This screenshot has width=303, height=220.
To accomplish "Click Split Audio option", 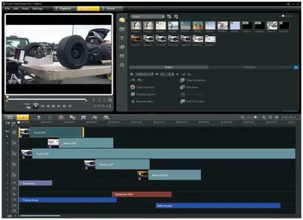I will (x=189, y=87).
